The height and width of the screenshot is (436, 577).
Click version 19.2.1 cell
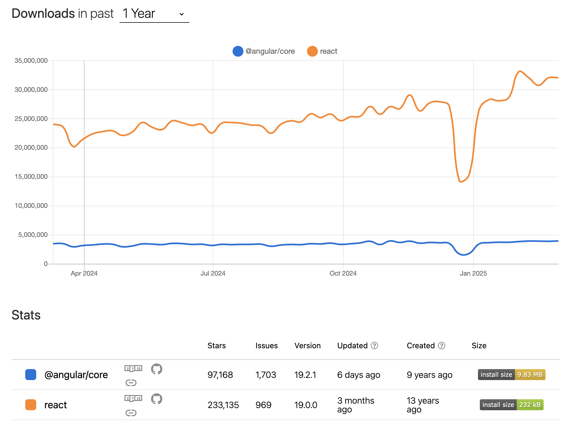[305, 375]
